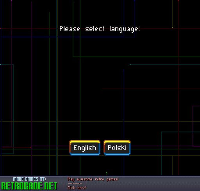Click the word 'select' in the prompt
Viewport: 200px width, 191px height.
pyautogui.click(x=95, y=29)
